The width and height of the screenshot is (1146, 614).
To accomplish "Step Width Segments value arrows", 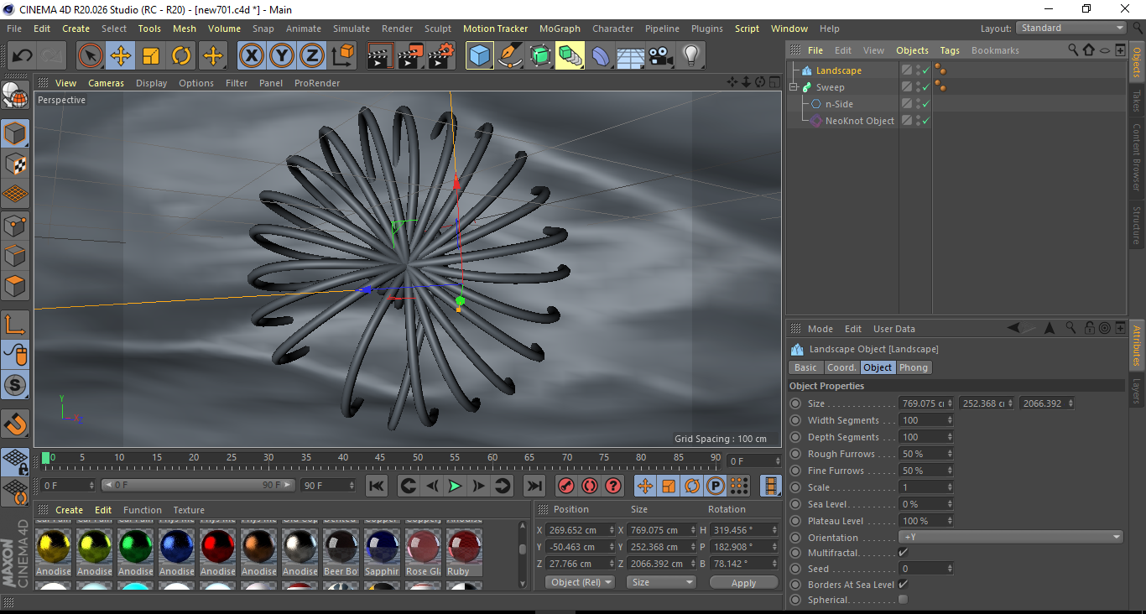I will coord(950,420).
